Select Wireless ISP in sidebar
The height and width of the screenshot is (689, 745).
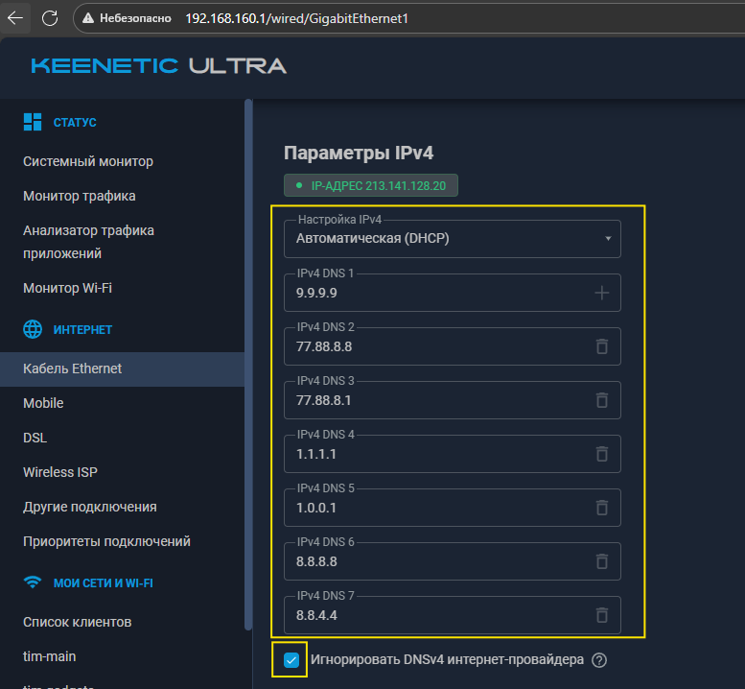[x=60, y=472]
